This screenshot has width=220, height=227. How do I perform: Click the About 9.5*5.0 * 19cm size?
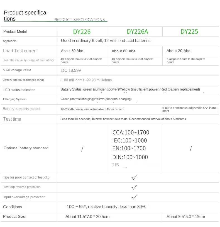(x=186, y=217)
